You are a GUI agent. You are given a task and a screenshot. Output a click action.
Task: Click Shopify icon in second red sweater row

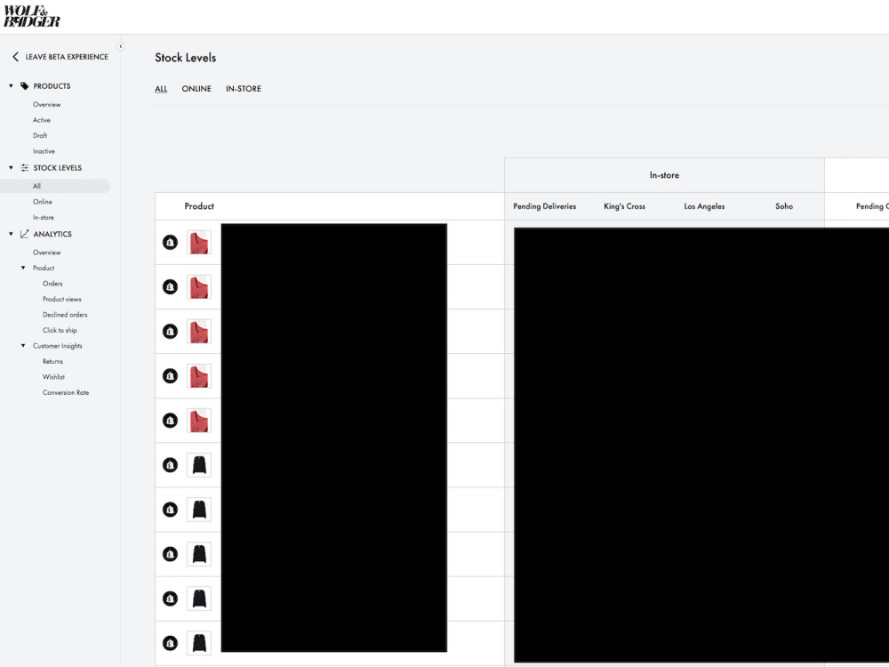(170, 287)
